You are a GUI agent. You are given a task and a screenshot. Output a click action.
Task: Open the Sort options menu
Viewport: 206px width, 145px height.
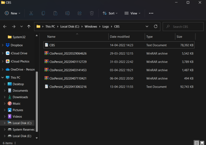click(x=110, y=13)
